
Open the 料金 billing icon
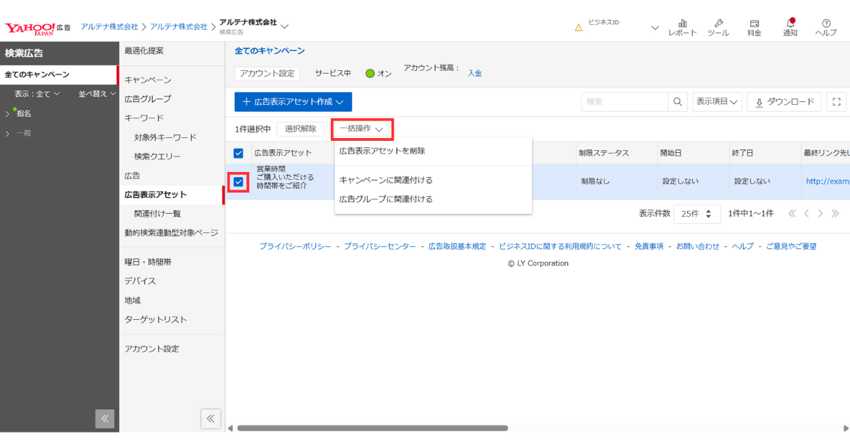[x=754, y=28]
